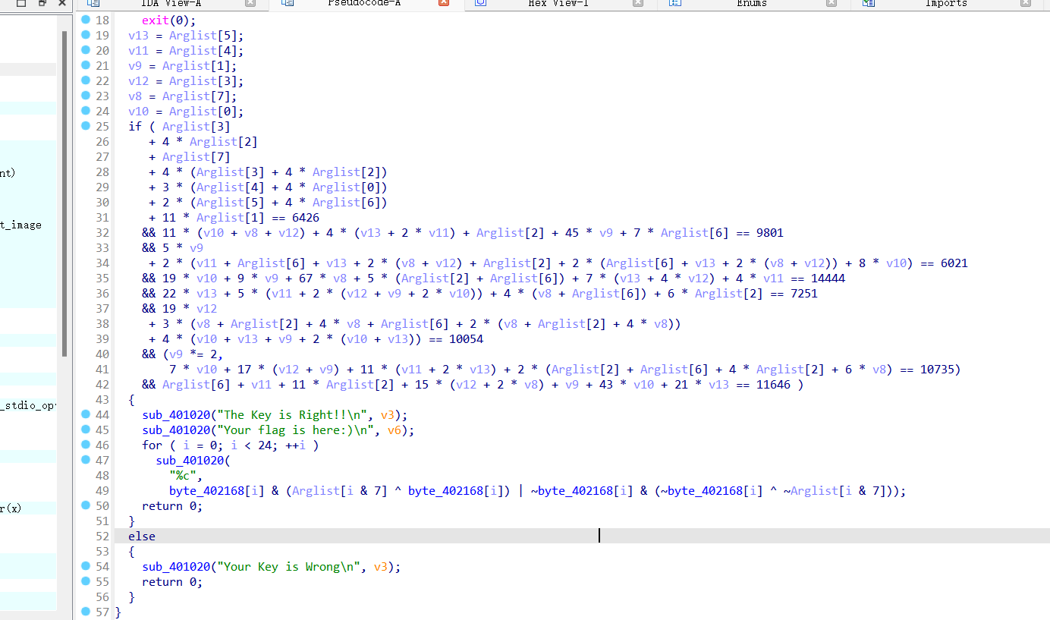Click "return 0;" on line 50
The height and width of the screenshot is (620, 1050).
(x=172, y=506)
